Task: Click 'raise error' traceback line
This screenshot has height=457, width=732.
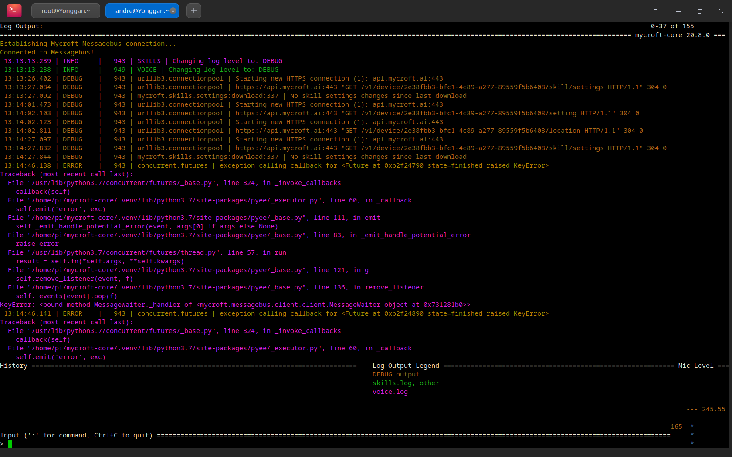Action: [37, 244]
